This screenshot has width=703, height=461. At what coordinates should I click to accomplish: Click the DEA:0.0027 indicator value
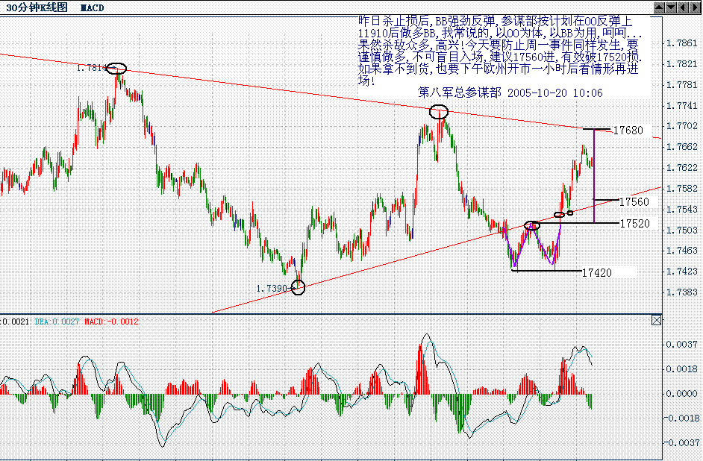57,322
